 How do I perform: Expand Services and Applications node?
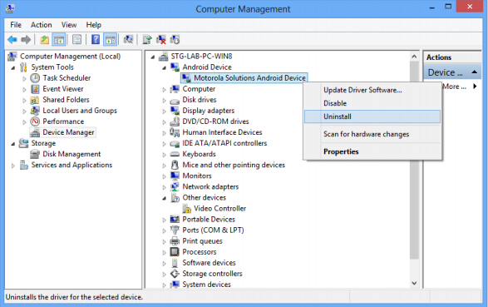pos(12,166)
